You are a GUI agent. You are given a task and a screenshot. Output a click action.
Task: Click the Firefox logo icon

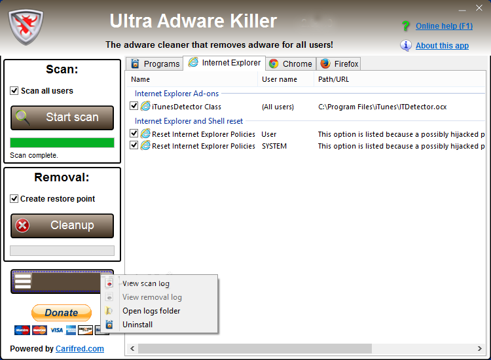click(x=325, y=63)
